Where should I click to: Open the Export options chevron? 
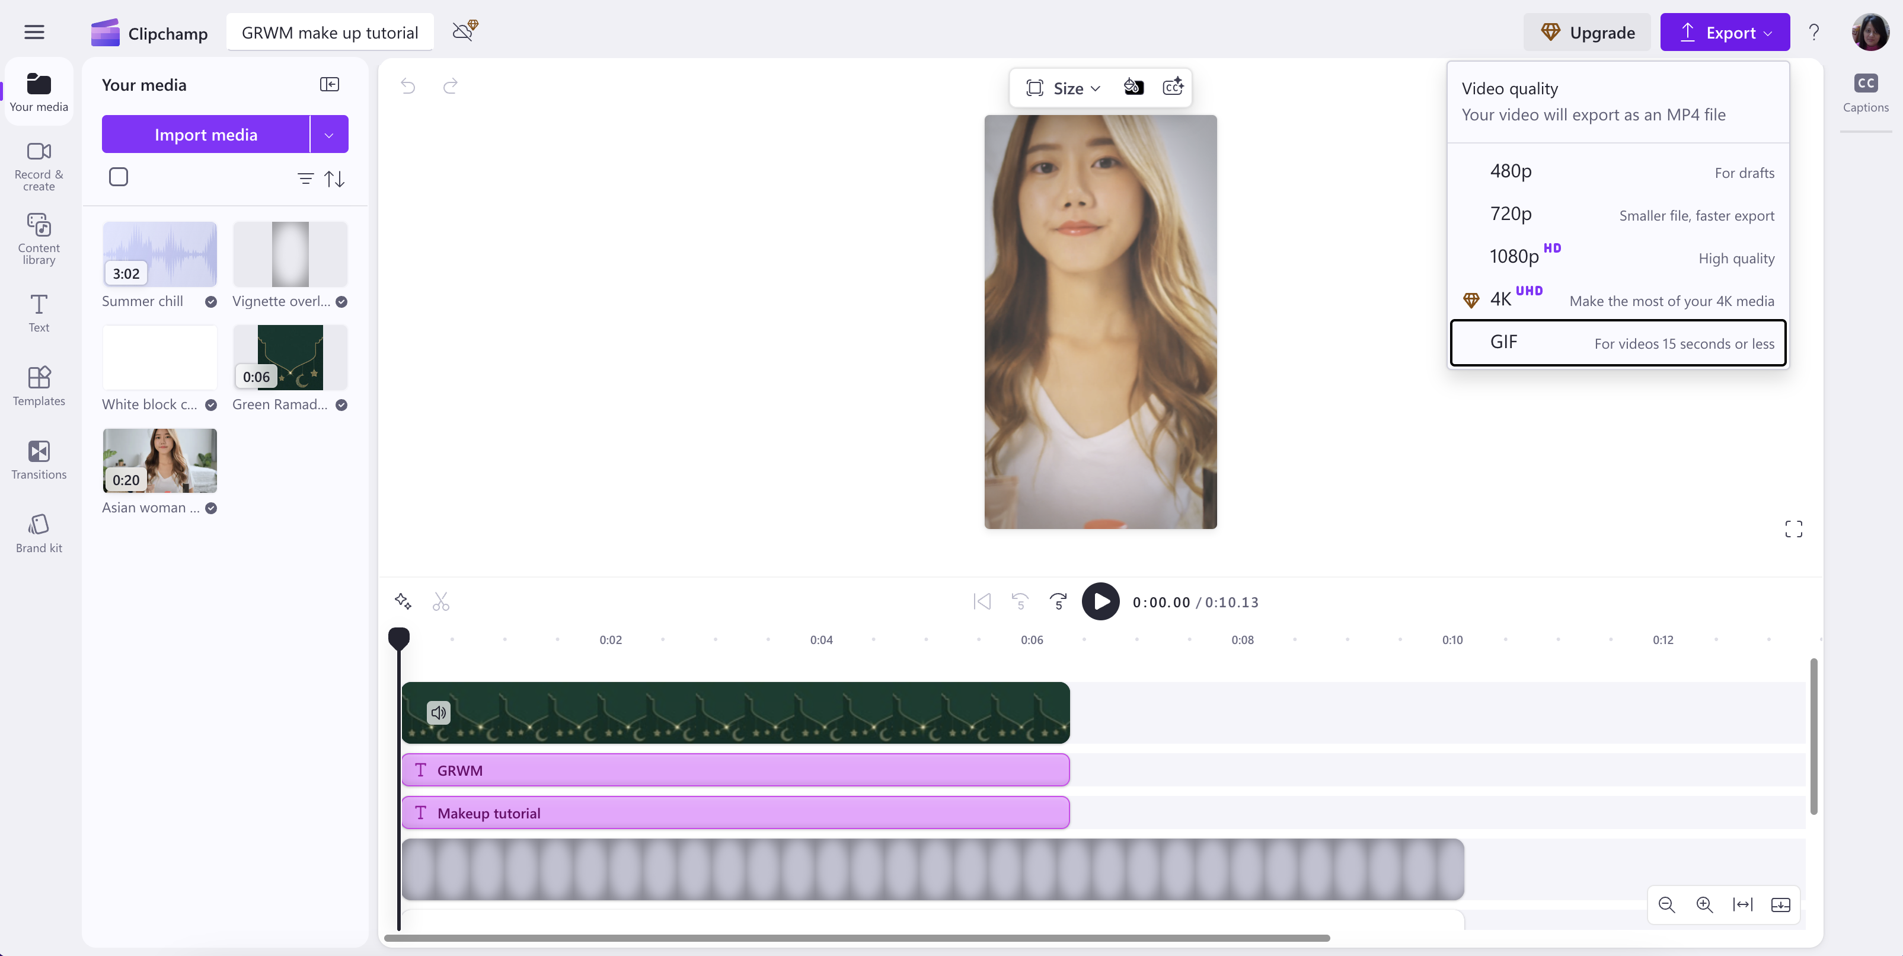pos(1768,32)
